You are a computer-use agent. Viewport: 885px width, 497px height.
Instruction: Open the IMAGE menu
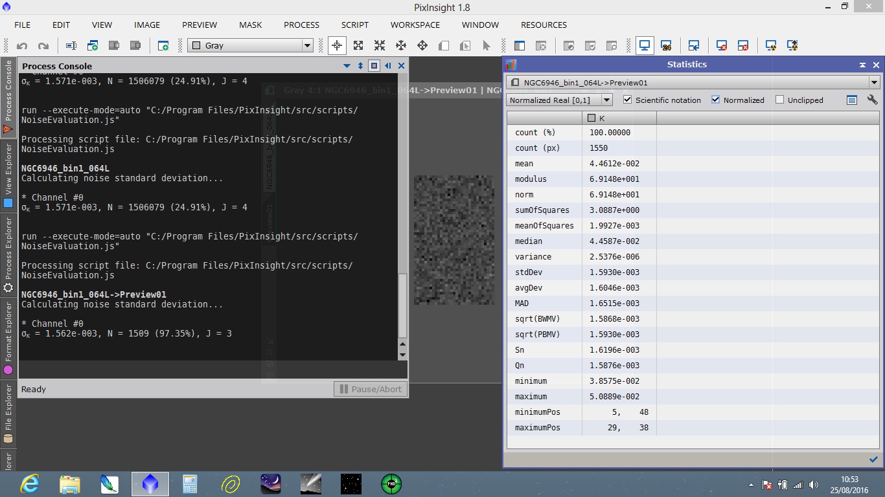pyautogui.click(x=147, y=25)
